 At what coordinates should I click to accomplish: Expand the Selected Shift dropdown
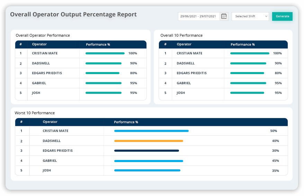click(x=250, y=16)
